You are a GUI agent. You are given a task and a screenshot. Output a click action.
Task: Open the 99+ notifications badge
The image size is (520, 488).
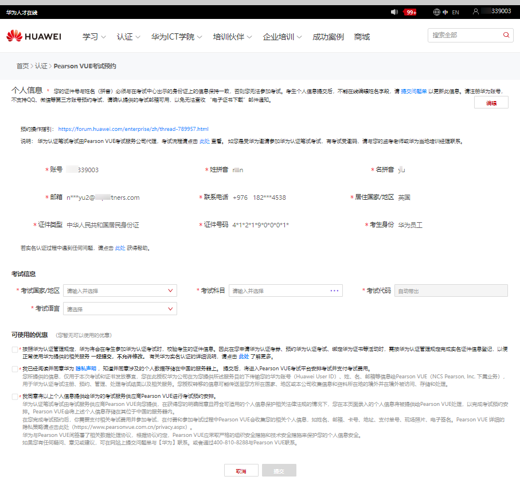[410, 12]
